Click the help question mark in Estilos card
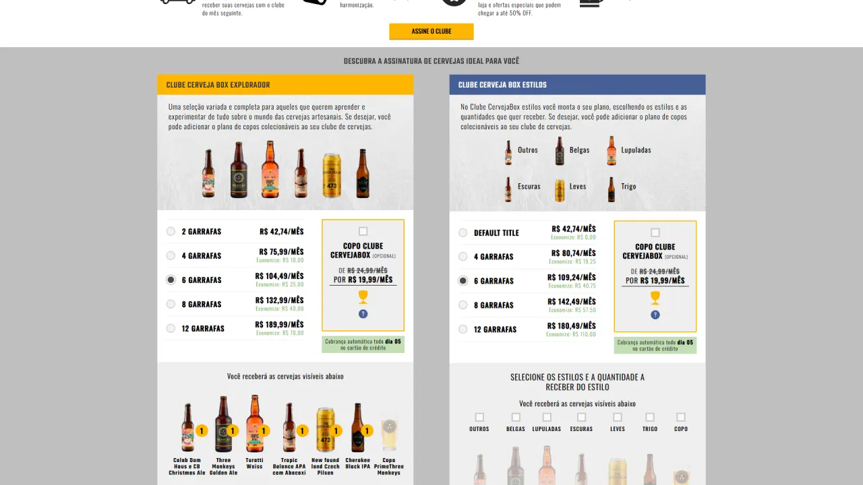 (655, 315)
